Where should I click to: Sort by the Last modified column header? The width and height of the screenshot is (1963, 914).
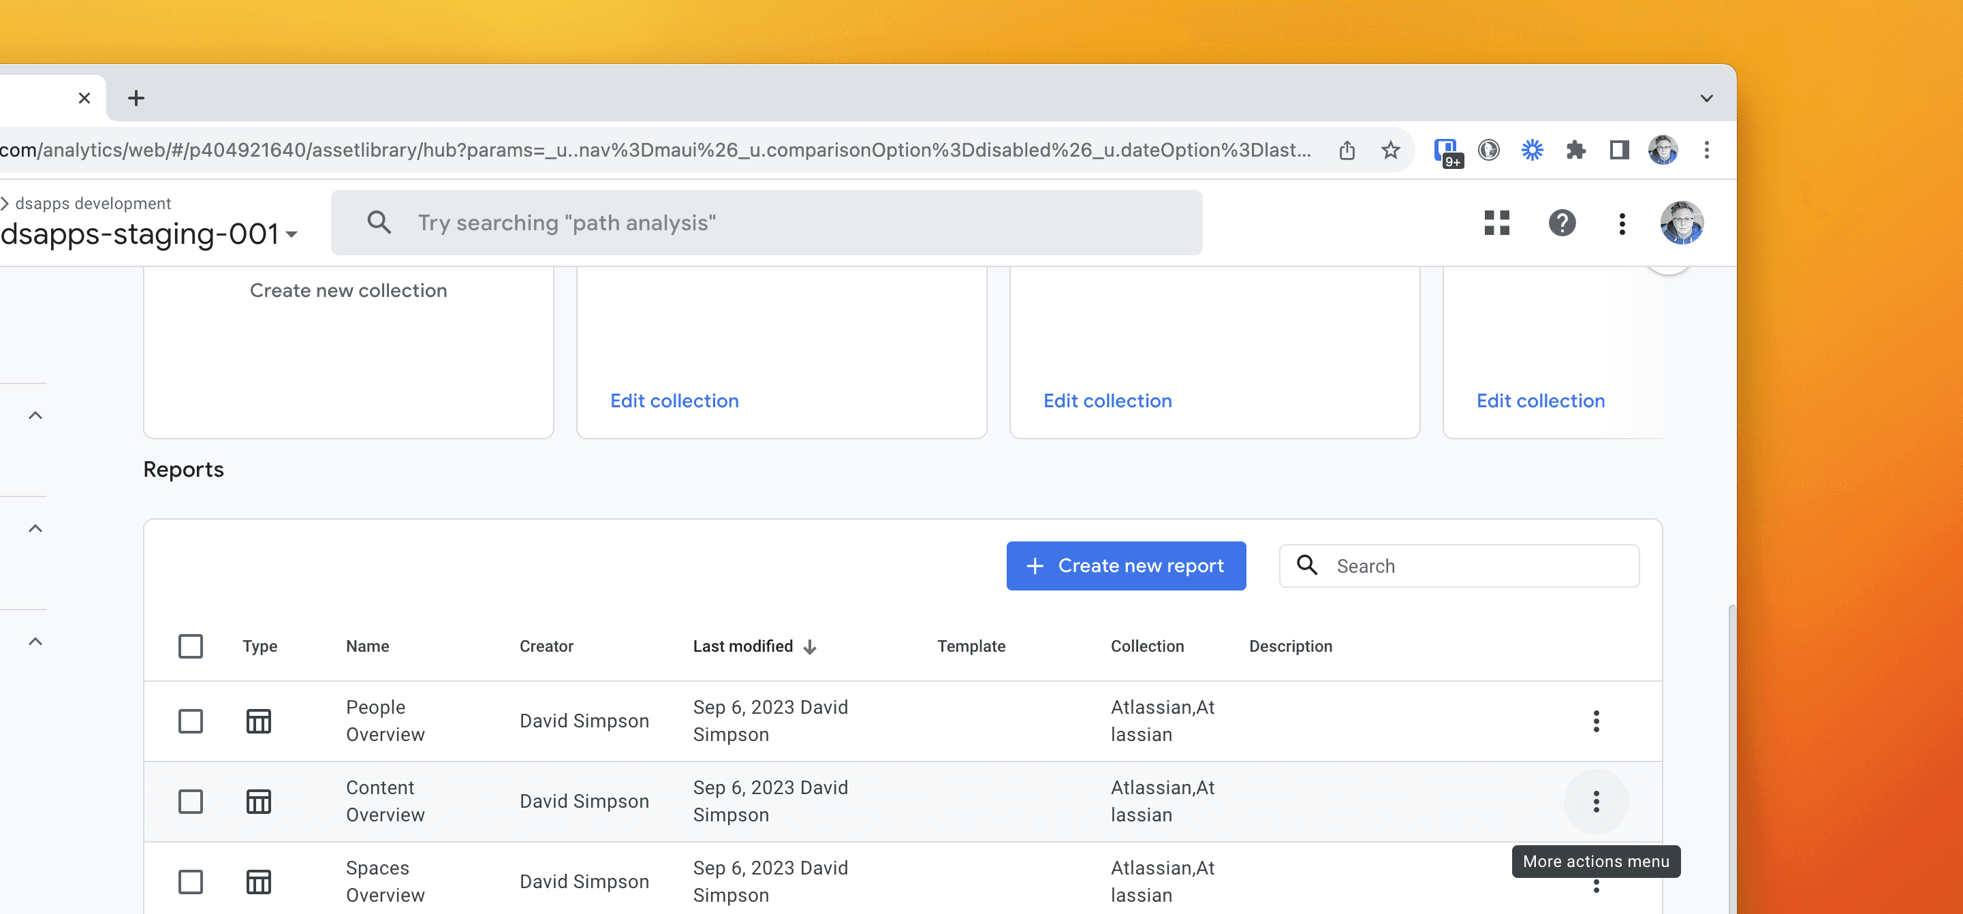point(742,646)
